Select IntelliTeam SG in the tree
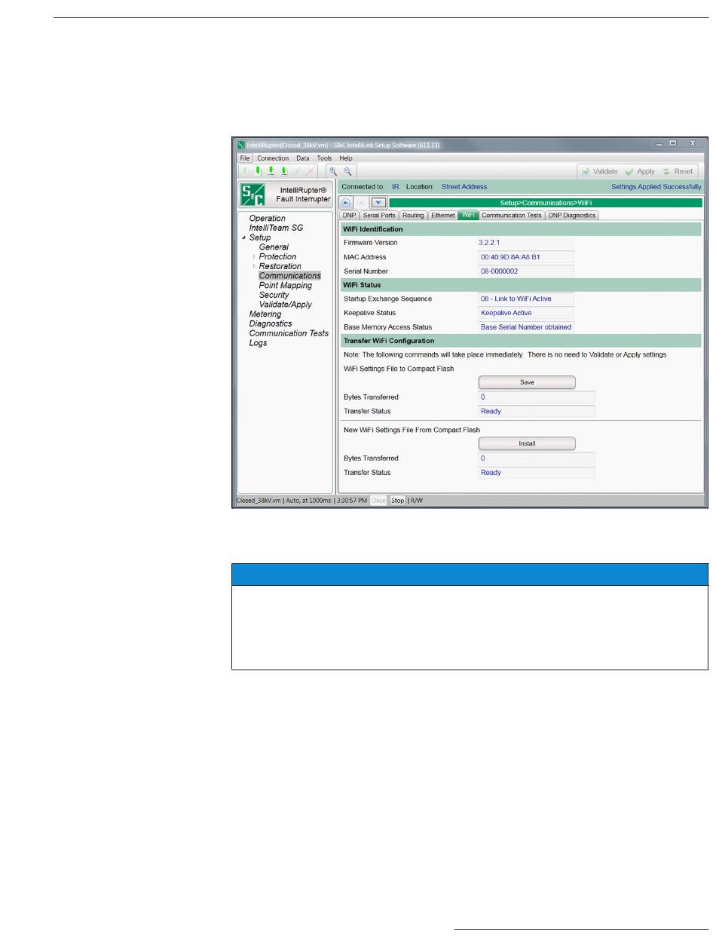This screenshot has height=950, width=716. tap(276, 228)
